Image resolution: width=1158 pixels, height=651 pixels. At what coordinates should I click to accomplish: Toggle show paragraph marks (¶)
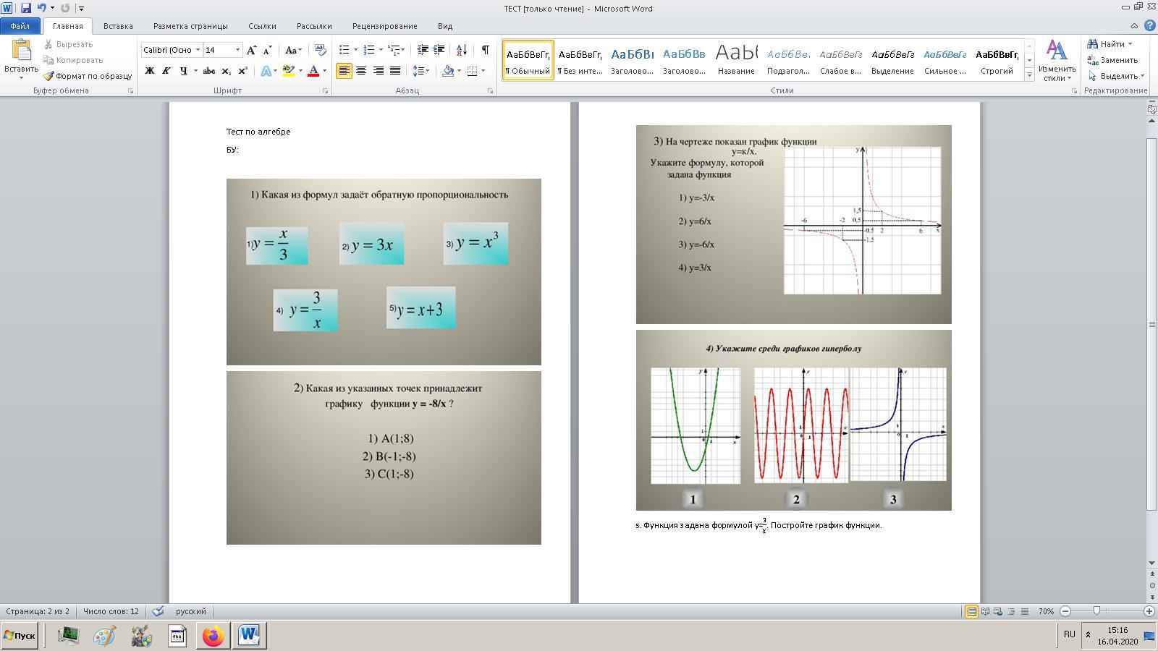pyautogui.click(x=485, y=50)
